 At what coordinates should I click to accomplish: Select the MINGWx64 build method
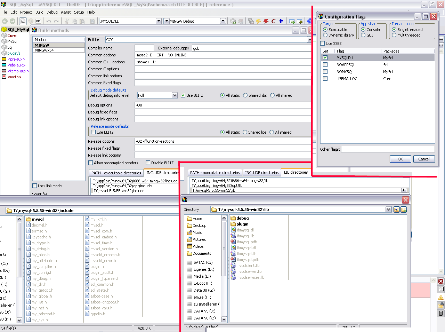(59, 50)
